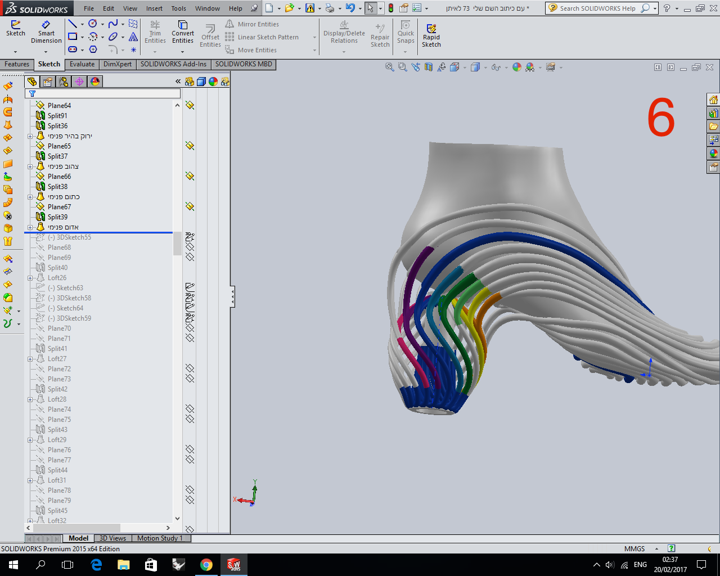This screenshot has width=720, height=576.
Task: Select Plane64 in the feature tree
Action: [59, 106]
